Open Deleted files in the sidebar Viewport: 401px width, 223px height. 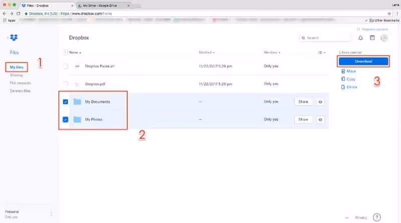coord(21,91)
